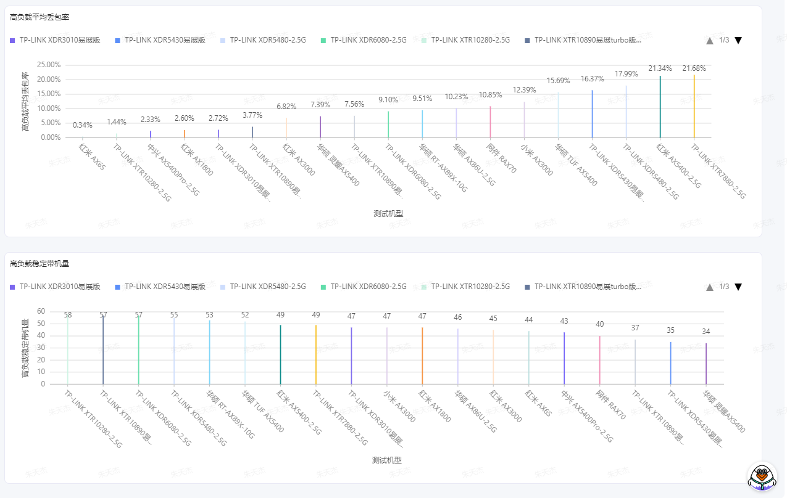The width and height of the screenshot is (787, 498).
Task: Go to previous legend page in 高负载平均丢包率 chart
Action: (710, 40)
